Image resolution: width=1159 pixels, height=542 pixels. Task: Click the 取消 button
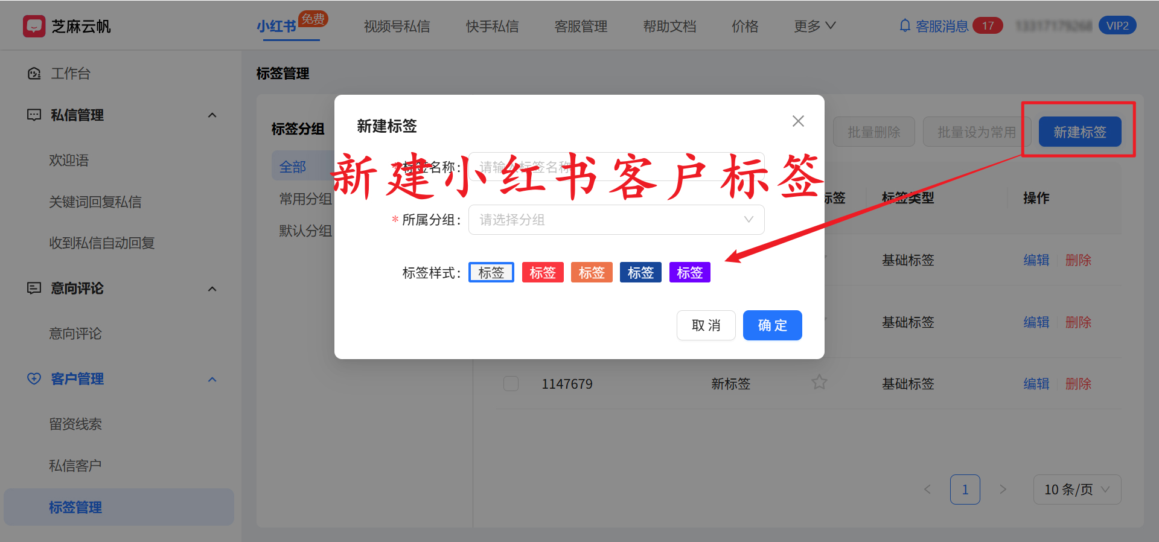click(x=706, y=325)
